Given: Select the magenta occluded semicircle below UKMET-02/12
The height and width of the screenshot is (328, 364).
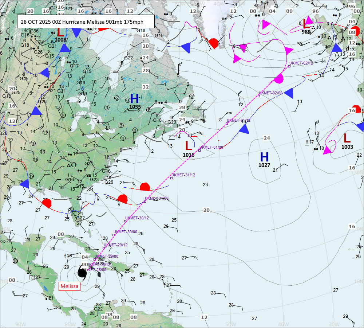Looking at the screenshot, I should click(x=279, y=78).
